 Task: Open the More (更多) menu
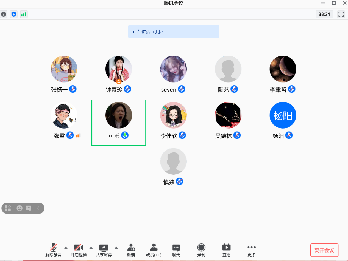point(252,250)
